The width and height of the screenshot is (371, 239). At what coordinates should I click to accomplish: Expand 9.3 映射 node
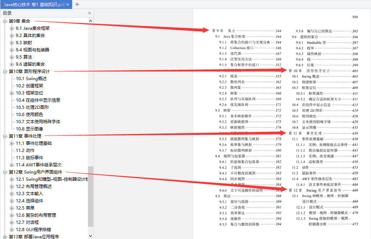coord(11,43)
